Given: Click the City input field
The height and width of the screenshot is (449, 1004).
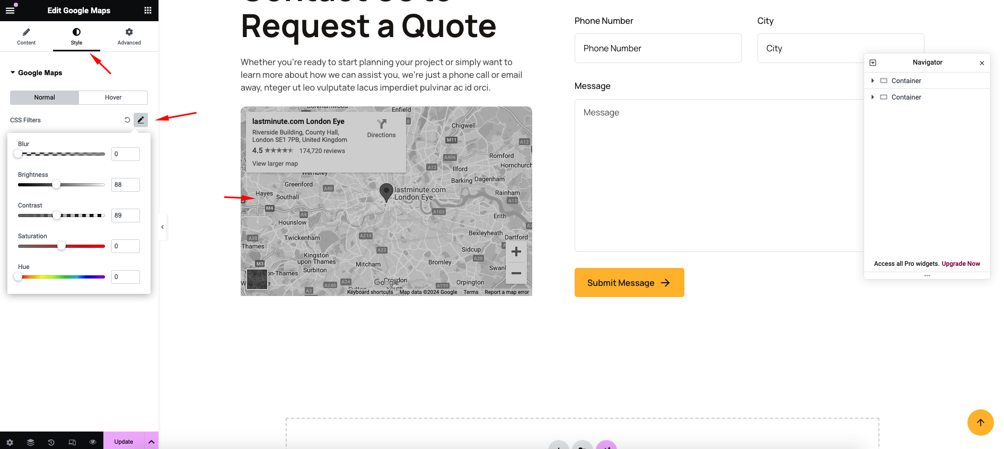Looking at the screenshot, I should pos(841,48).
